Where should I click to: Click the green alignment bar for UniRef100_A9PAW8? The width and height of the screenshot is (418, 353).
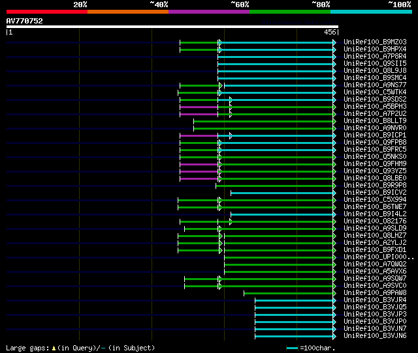(289, 294)
